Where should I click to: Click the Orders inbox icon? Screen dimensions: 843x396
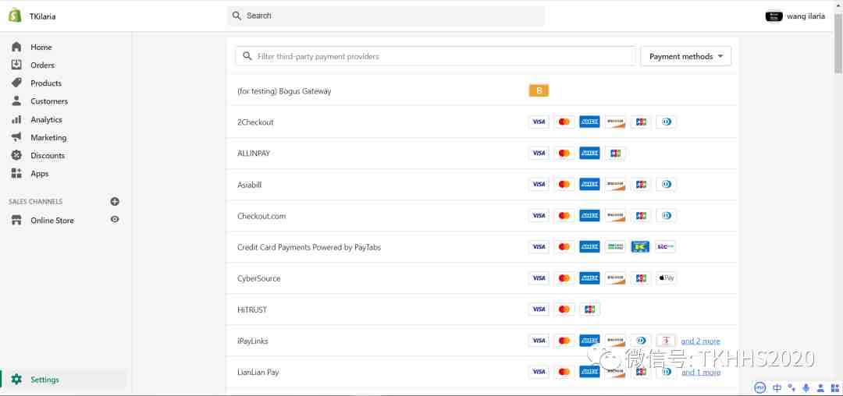pyautogui.click(x=16, y=65)
